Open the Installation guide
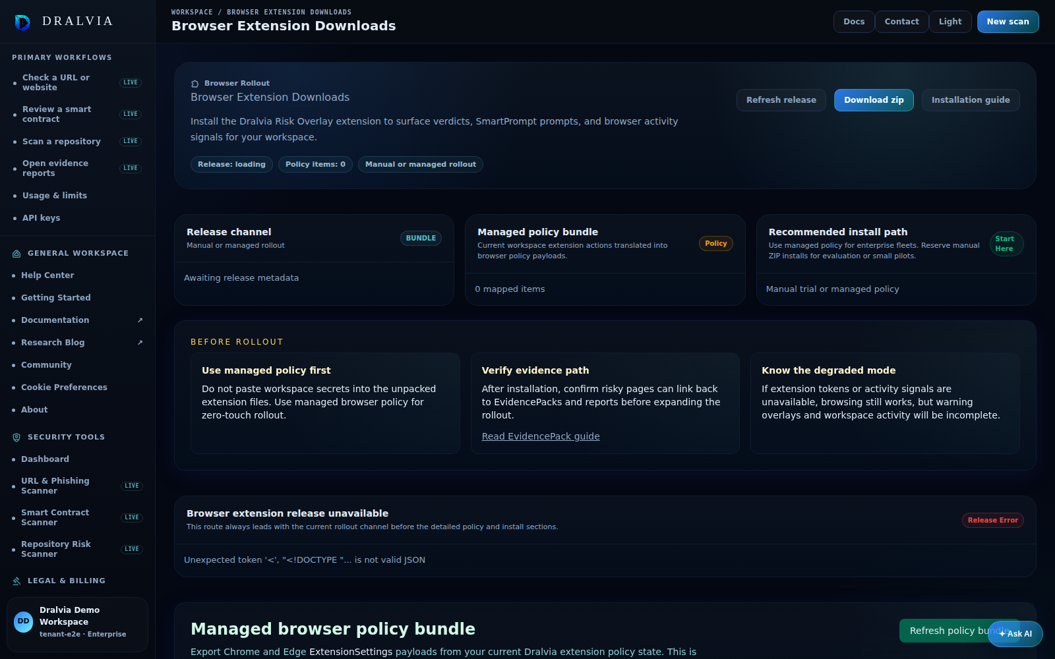Viewport: 1055px width, 659px height. point(971,100)
